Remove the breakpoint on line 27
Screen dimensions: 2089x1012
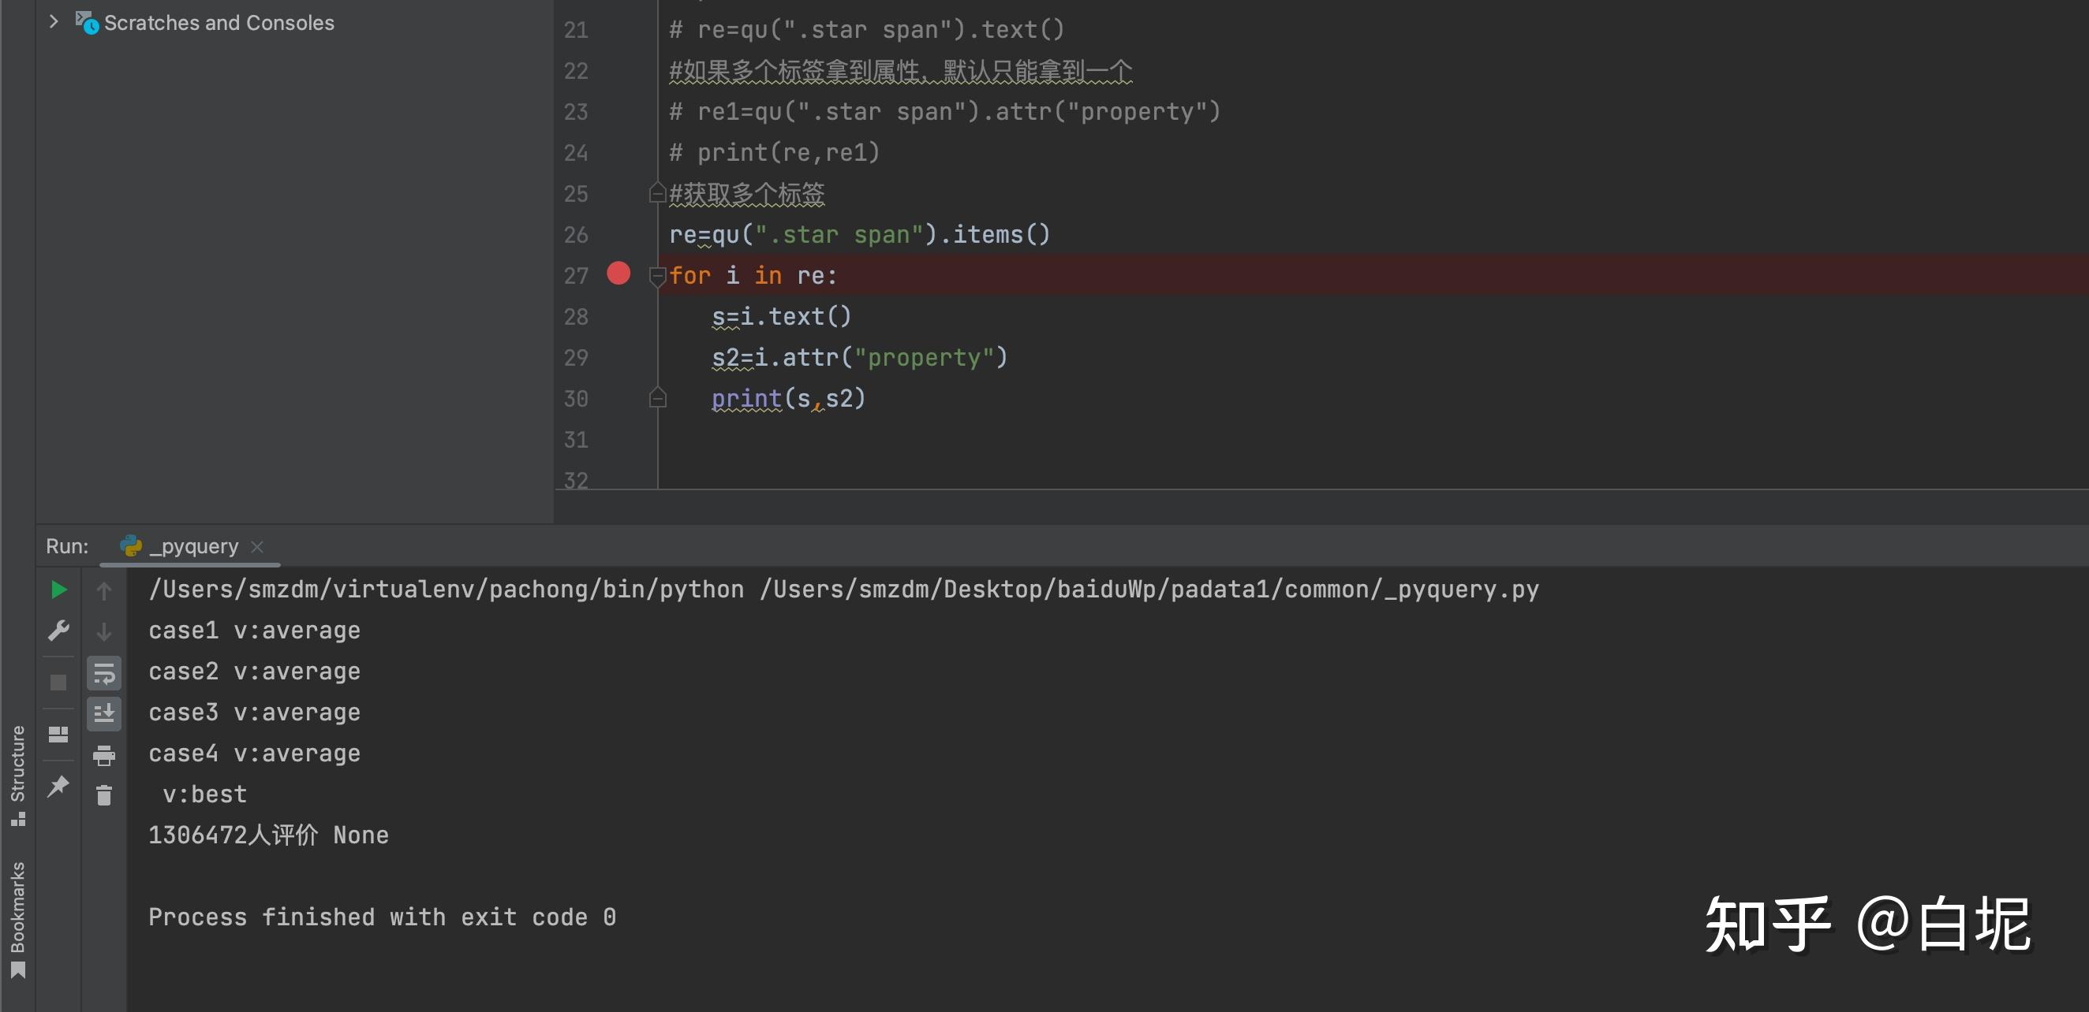coord(618,273)
